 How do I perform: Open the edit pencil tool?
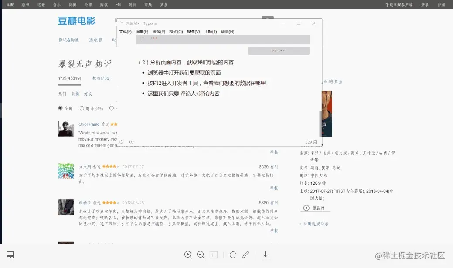coord(245,255)
